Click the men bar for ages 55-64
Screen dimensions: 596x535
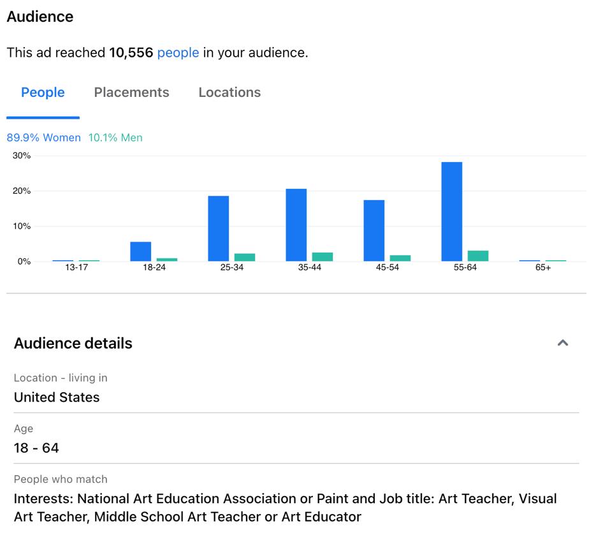(x=477, y=256)
